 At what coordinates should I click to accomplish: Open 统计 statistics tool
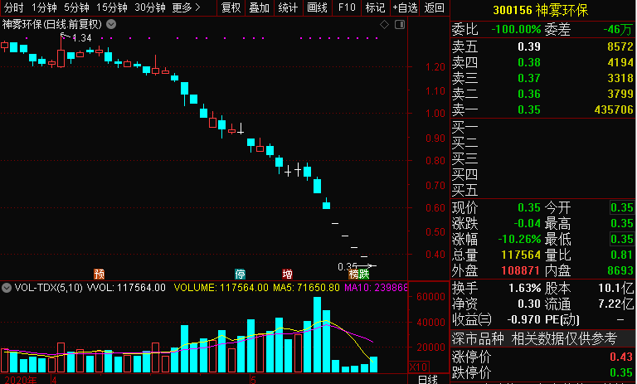coord(288,7)
